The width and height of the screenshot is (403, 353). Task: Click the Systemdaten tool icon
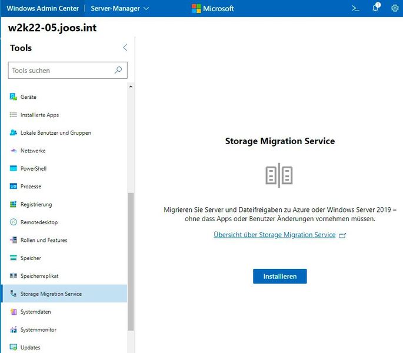click(14, 312)
